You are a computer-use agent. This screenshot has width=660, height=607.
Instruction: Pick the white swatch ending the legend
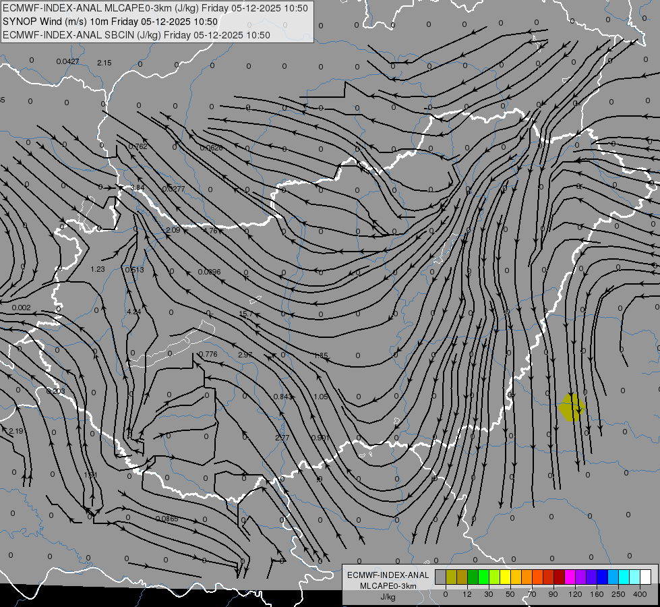point(646,577)
